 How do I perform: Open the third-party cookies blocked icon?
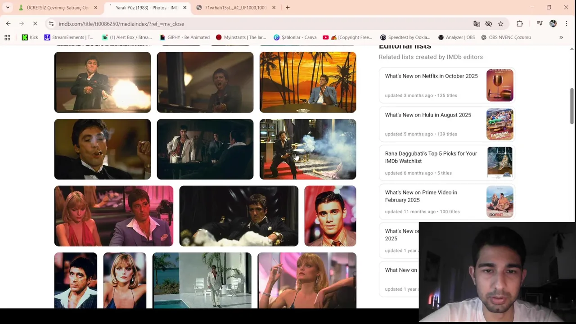coord(489,23)
